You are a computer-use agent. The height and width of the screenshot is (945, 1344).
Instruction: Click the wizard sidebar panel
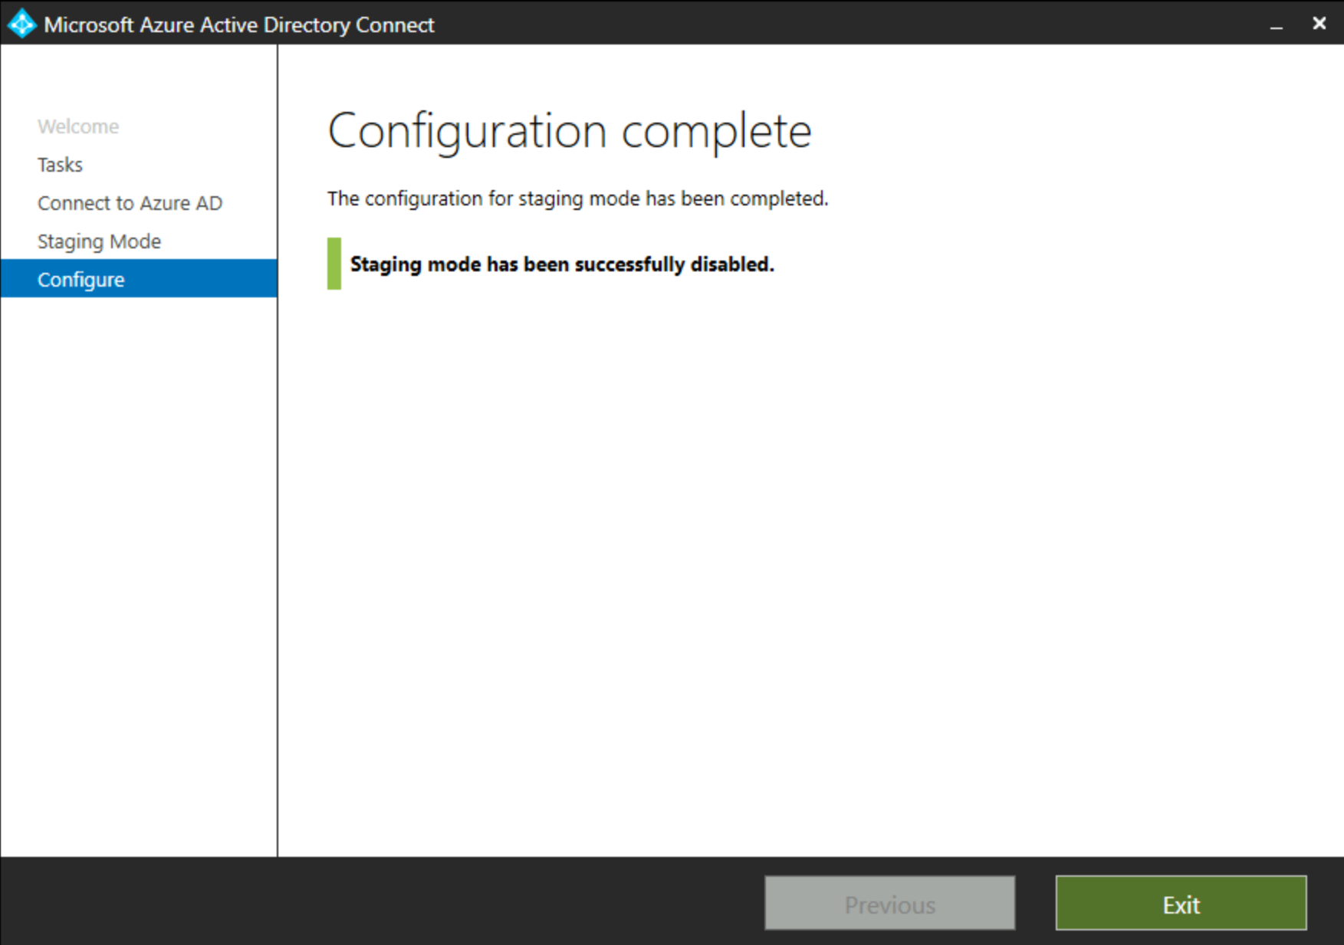point(138,536)
